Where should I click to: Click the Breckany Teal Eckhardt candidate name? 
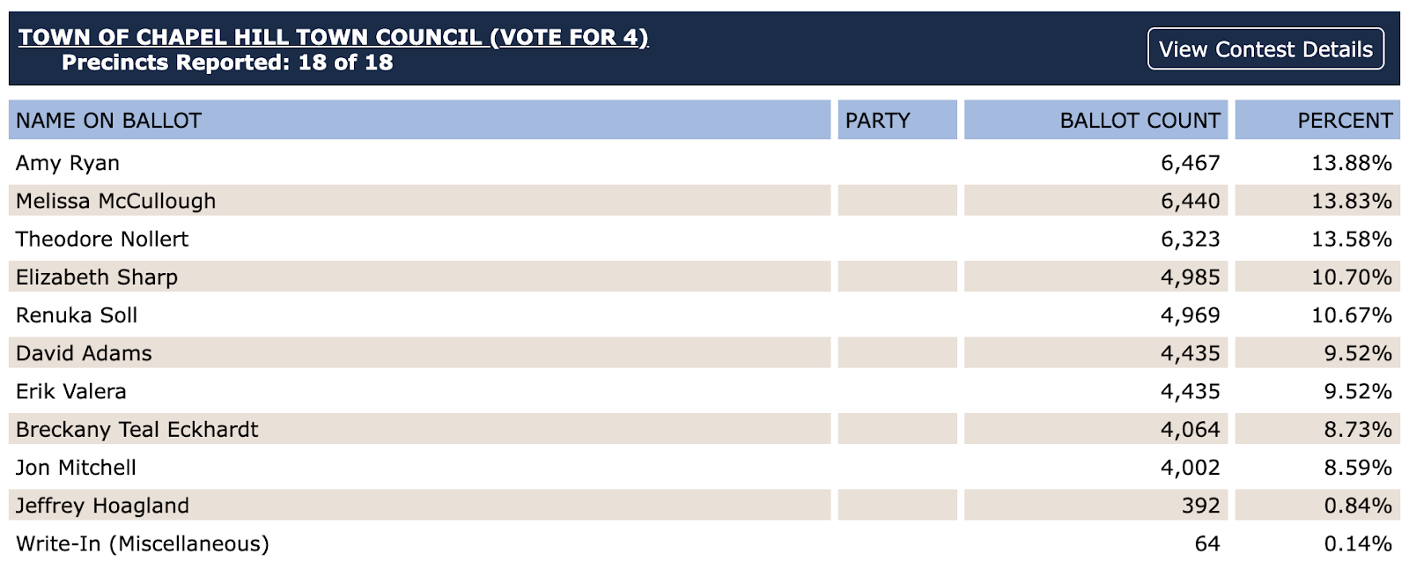[x=137, y=430]
